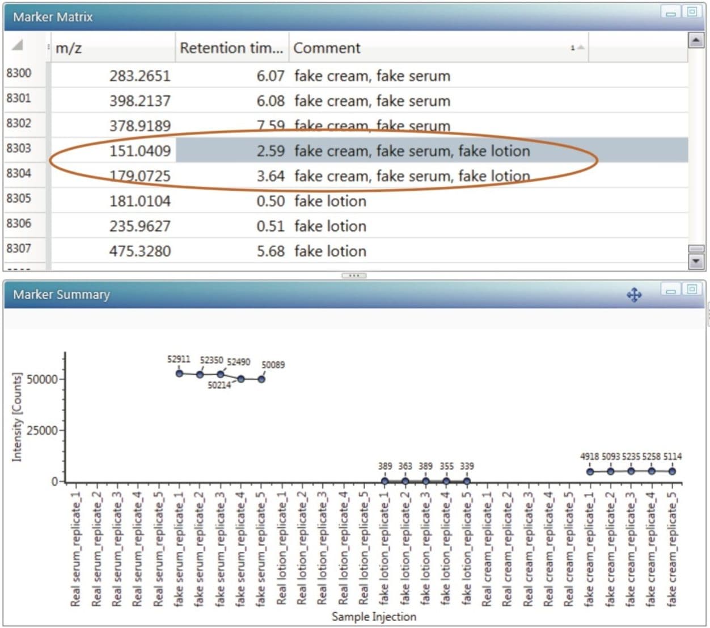Click the fake cream data point labeled 4918
Screen dimensions: 710x628
[x=590, y=471]
